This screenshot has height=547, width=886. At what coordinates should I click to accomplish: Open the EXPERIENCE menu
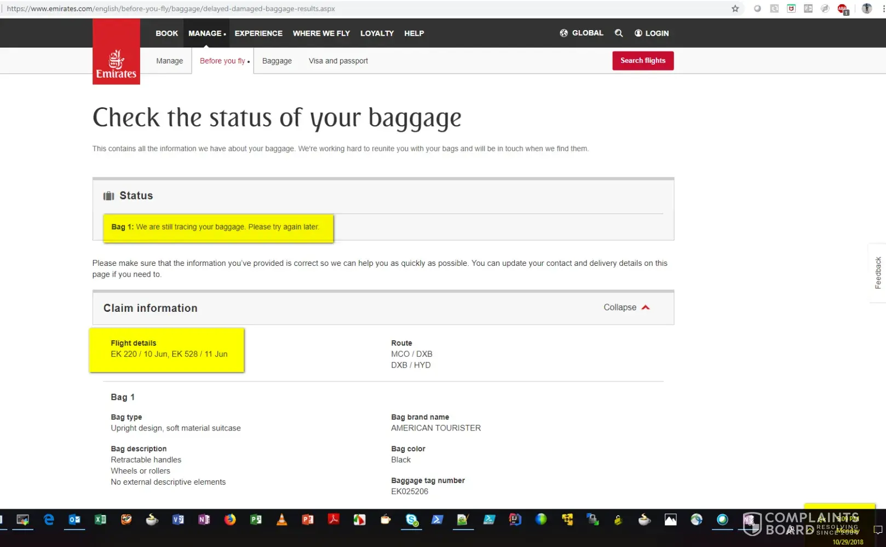point(258,33)
